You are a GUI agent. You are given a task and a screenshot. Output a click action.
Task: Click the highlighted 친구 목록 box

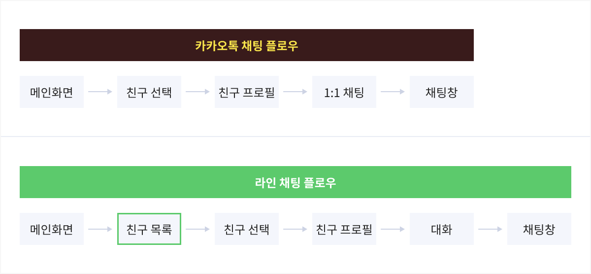pos(149,229)
